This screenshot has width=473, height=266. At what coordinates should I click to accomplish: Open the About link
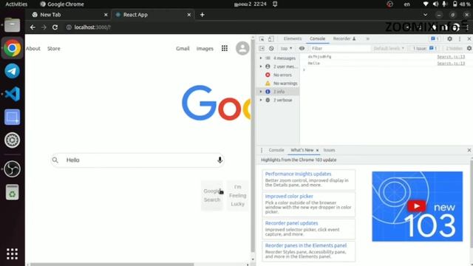(33, 49)
